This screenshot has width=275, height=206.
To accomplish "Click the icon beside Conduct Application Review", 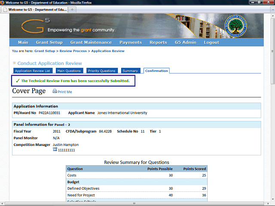I will (x=14, y=64).
